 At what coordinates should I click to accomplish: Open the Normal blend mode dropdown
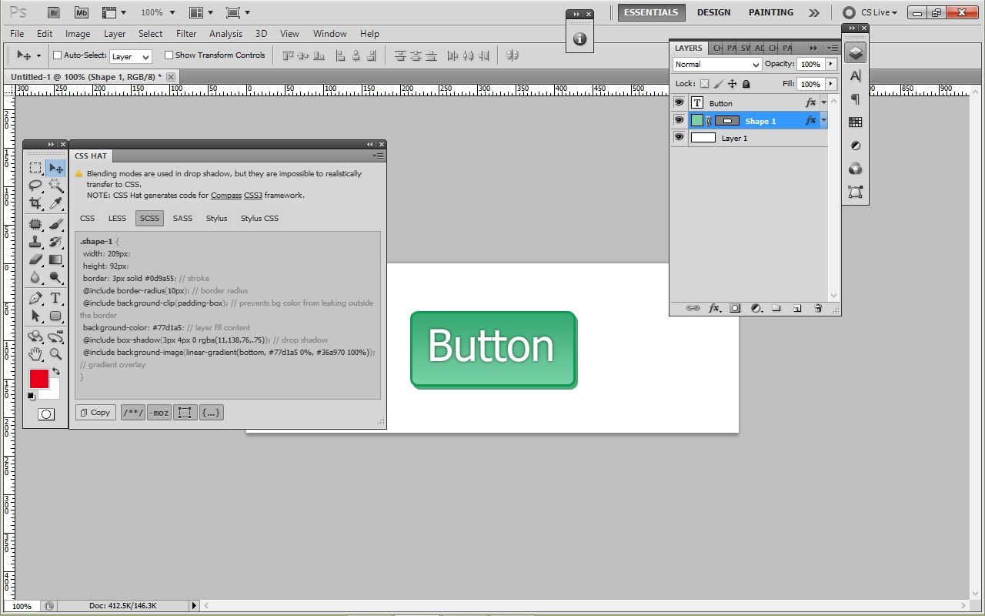(717, 65)
